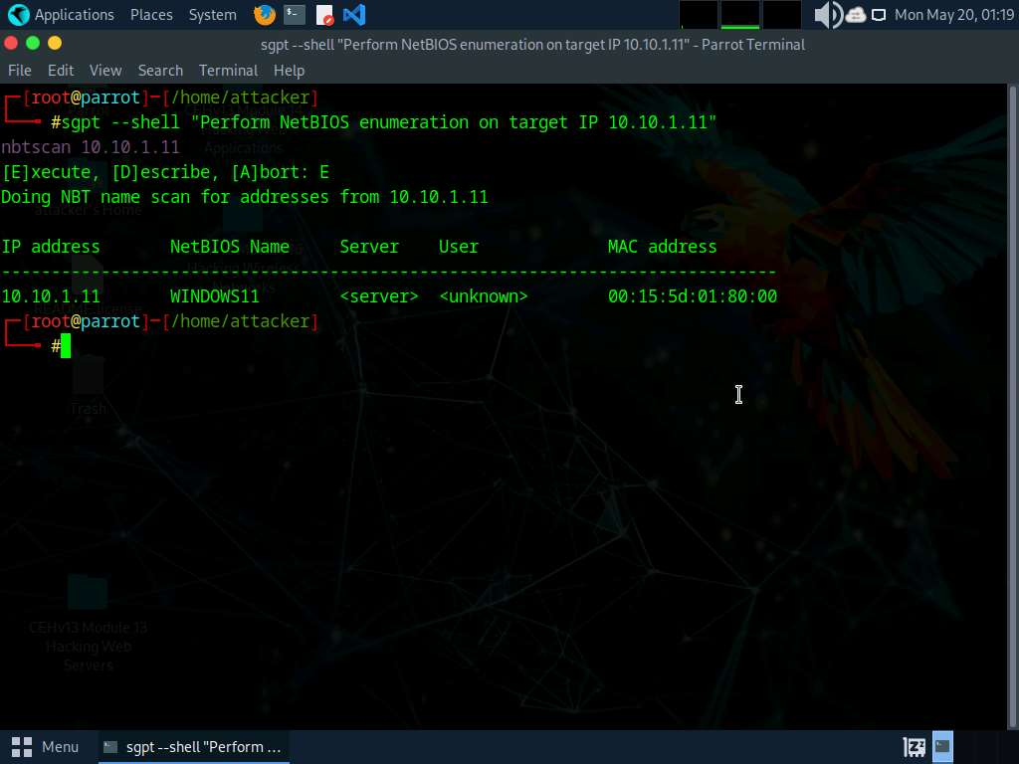Click the red-badged document launcher icon
1019x764 pixels.
pyautogui.click(x=324, y=15)
